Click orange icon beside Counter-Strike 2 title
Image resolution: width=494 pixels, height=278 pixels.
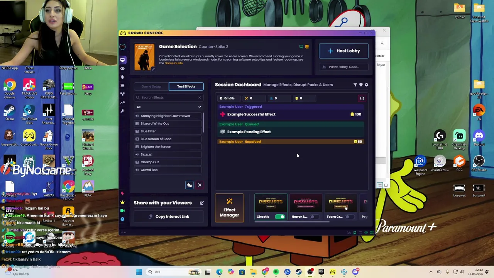click(307, 47)
